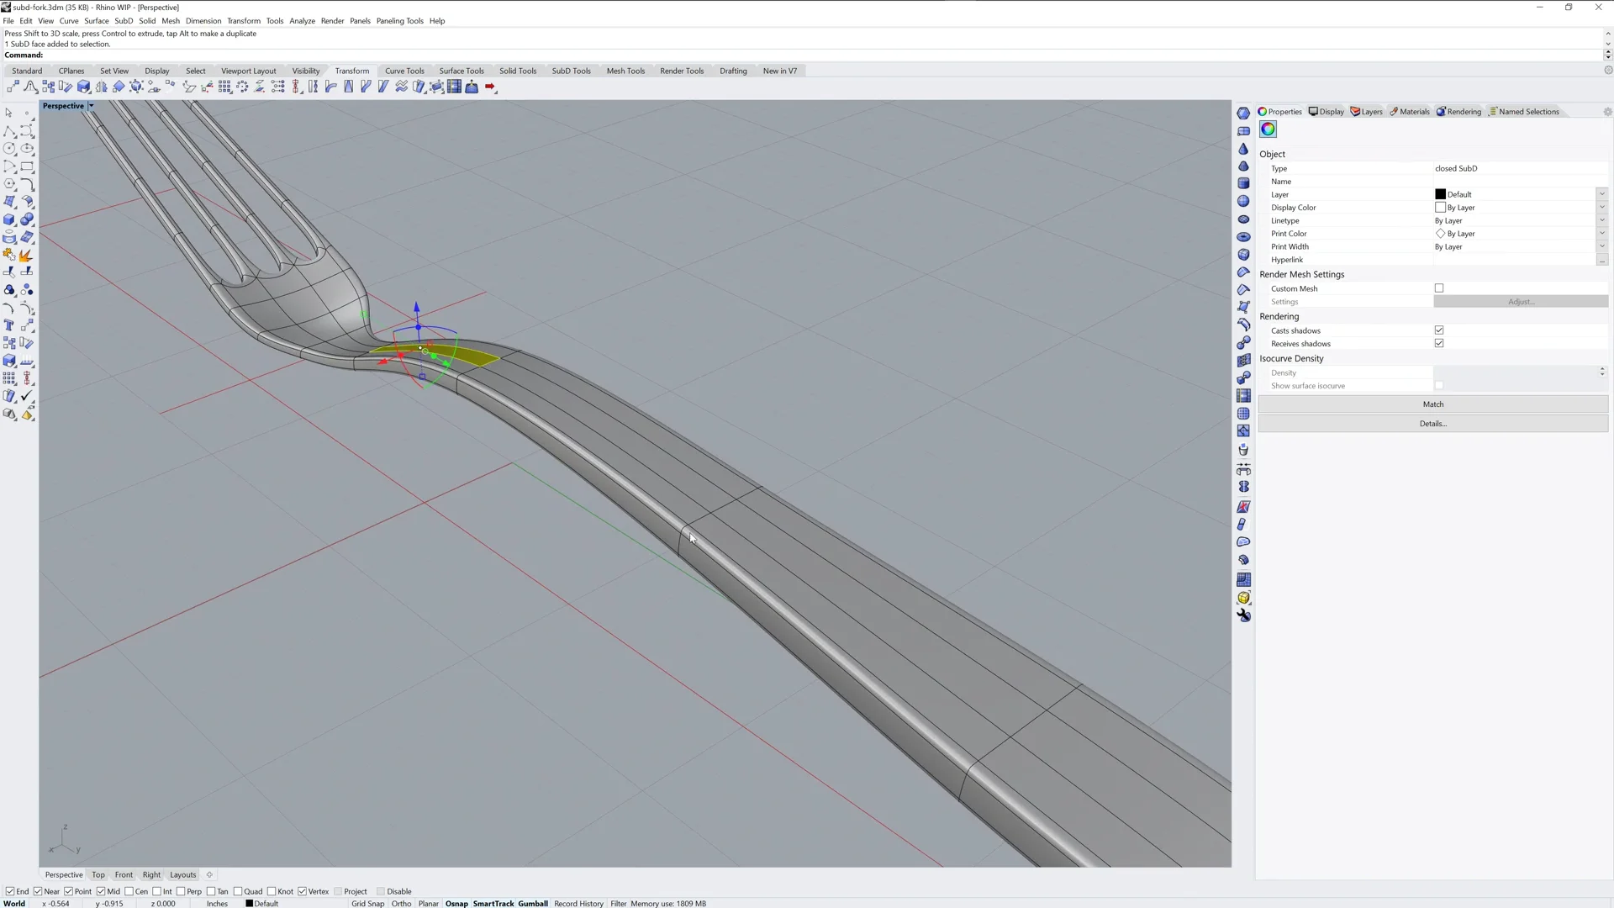Click Match button in Properties panel
Viewport: 1614px width, 908px height.
[x=1433, y=404]
